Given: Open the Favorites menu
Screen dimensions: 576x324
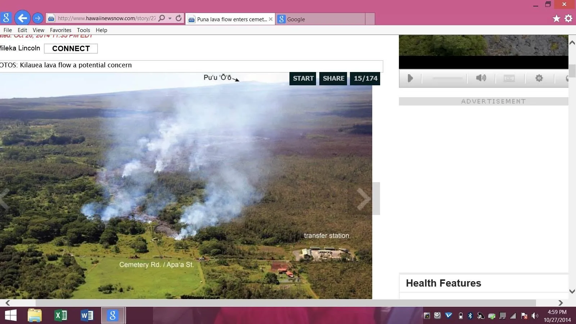Looking at the screenshot, I should [x=60, y=30].
